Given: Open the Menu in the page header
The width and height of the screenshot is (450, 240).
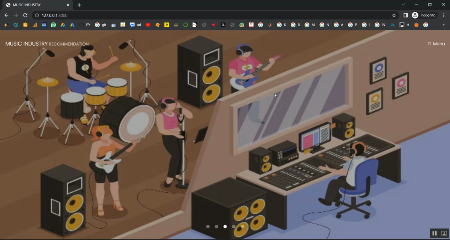Looking at the screenshot, I should [436, 44].
